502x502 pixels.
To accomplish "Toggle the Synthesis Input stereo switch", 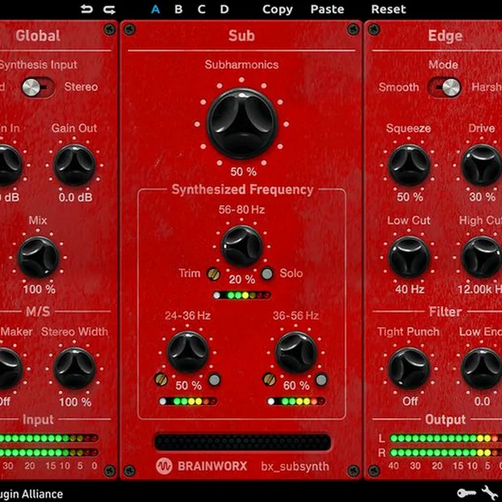I will 38,87.
